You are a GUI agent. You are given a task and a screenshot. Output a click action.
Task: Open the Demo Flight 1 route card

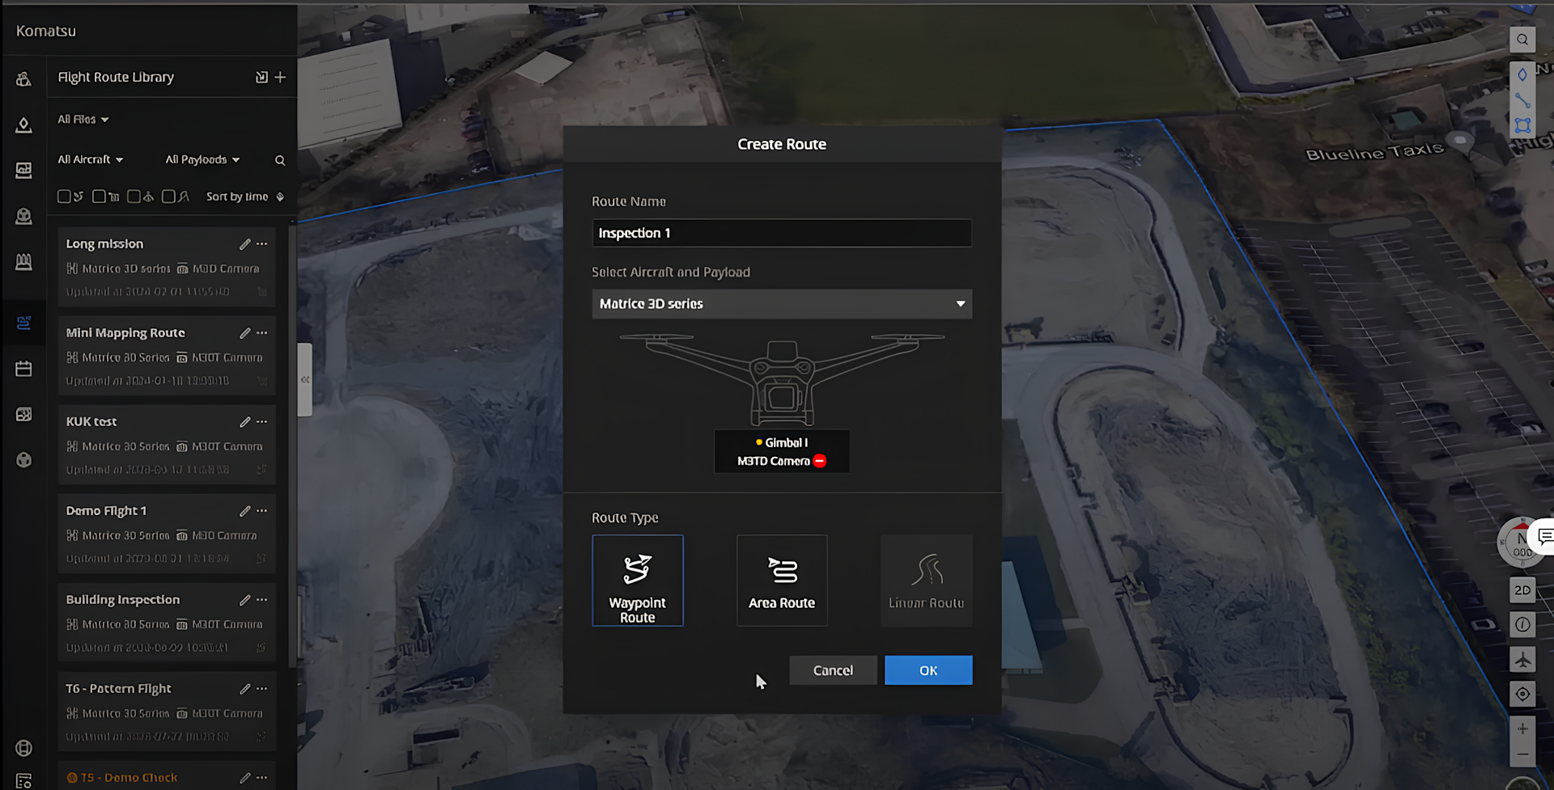[167, 534]
